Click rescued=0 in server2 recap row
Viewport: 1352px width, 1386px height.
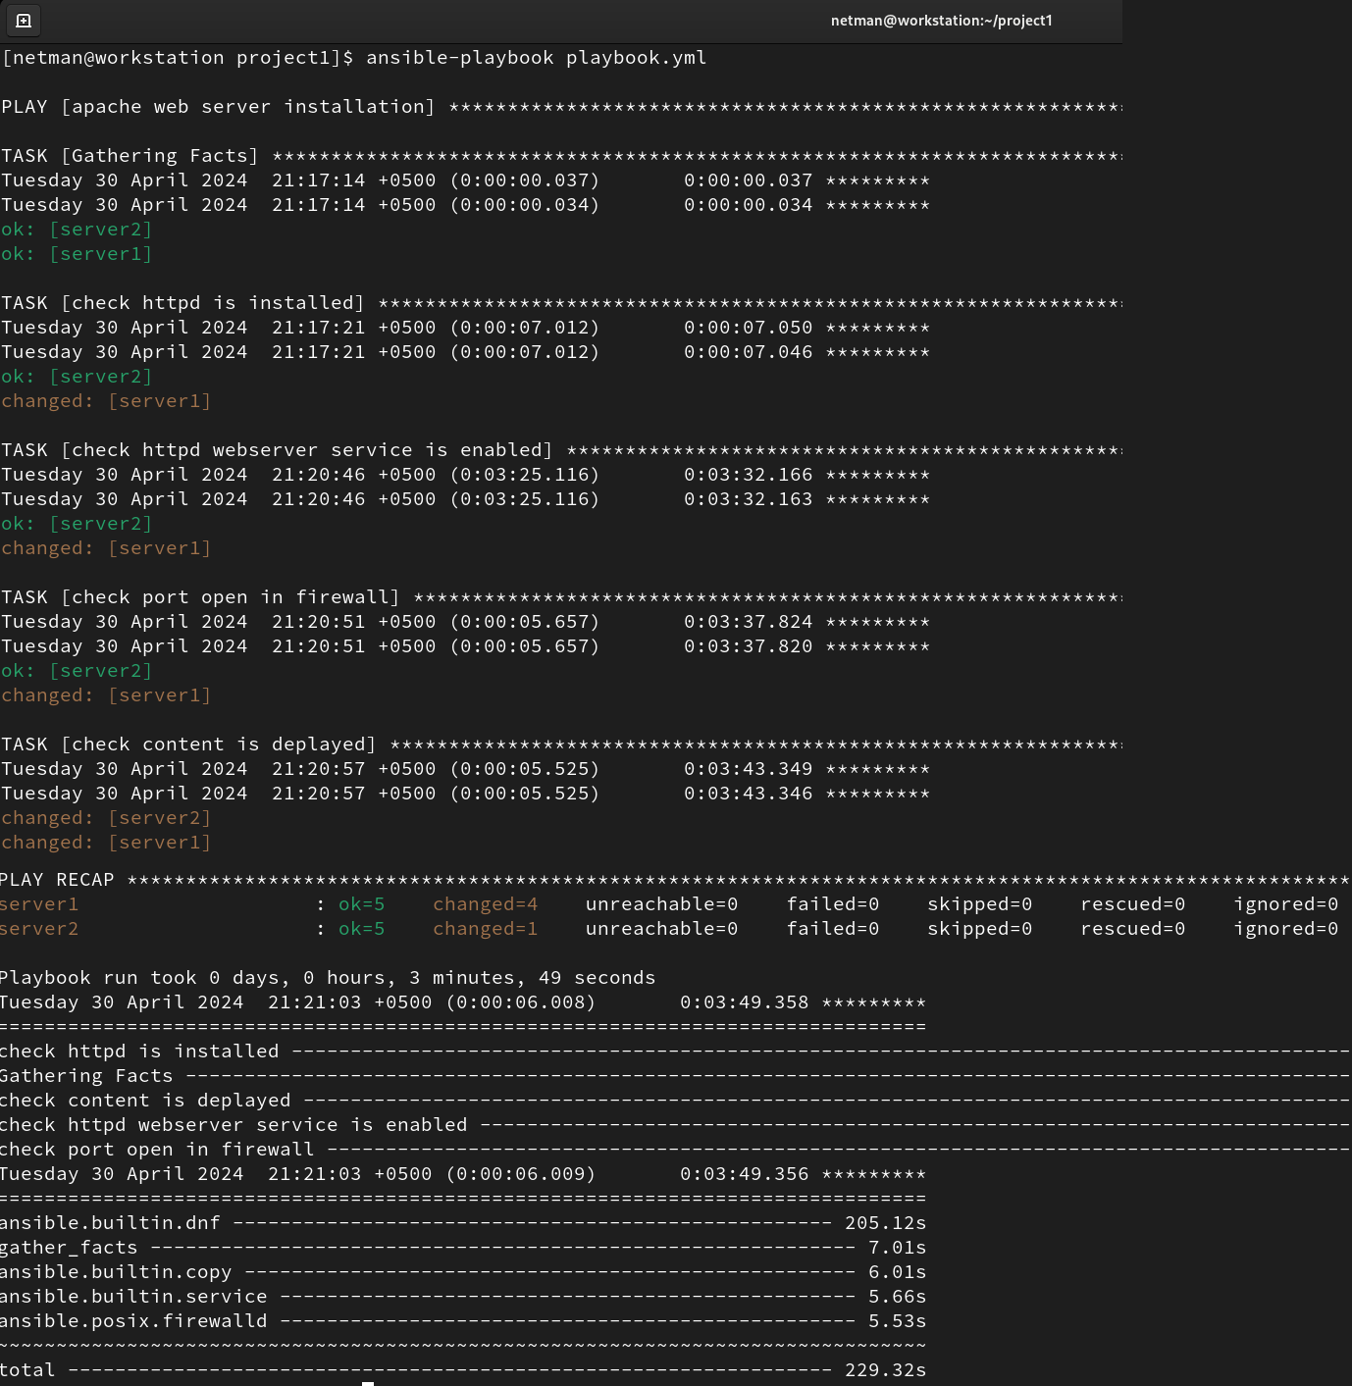tap(1133, 929)
